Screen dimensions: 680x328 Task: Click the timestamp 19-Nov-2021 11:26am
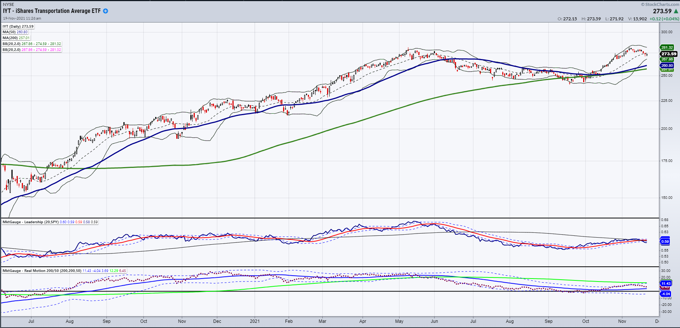point(22,18)
